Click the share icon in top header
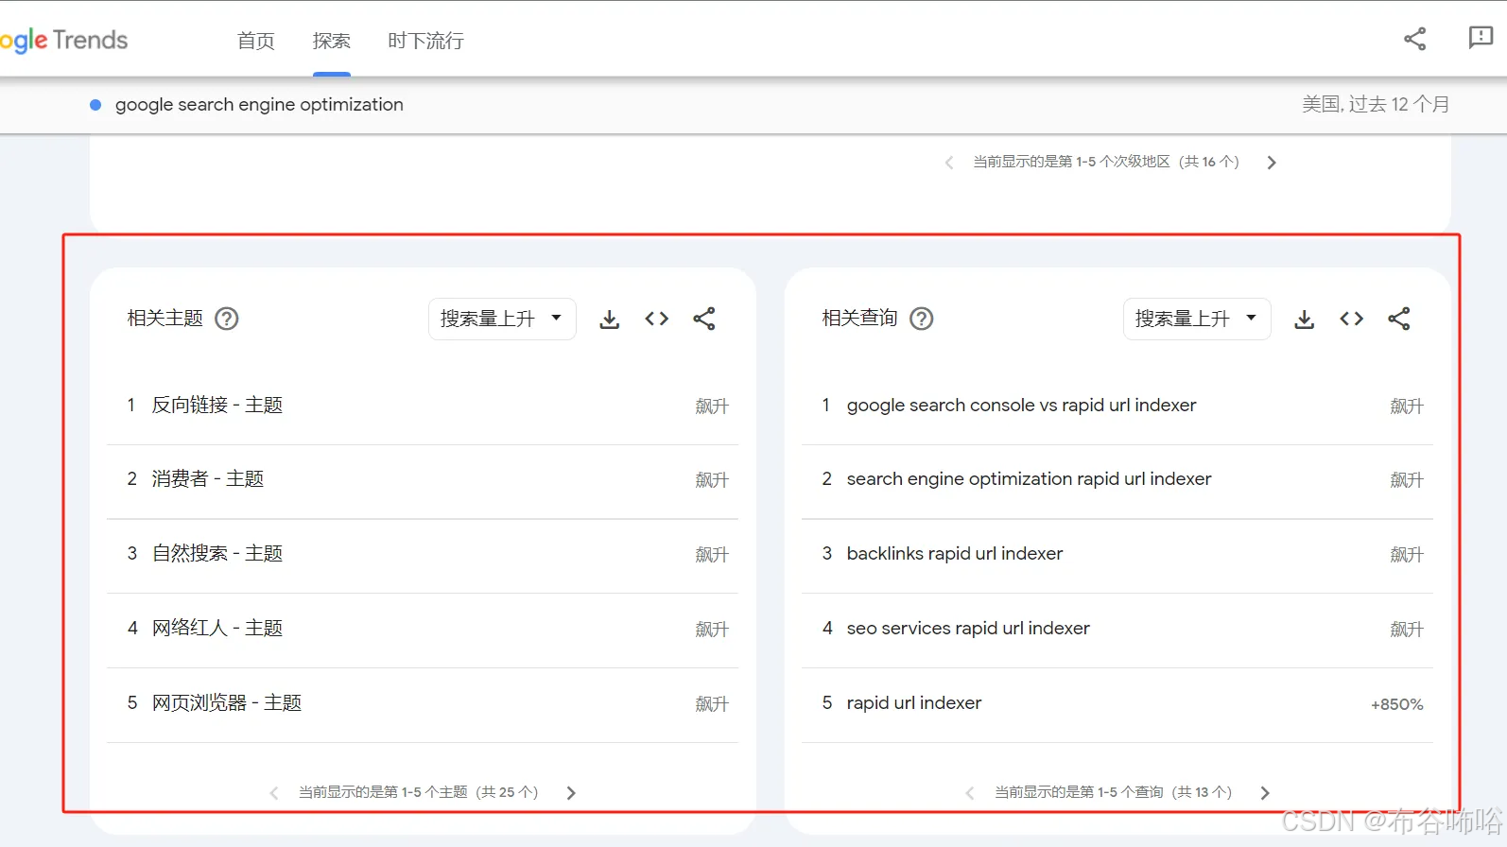Image resolution: width=1507 pixels, height=847 pixels. point(1415,39)
